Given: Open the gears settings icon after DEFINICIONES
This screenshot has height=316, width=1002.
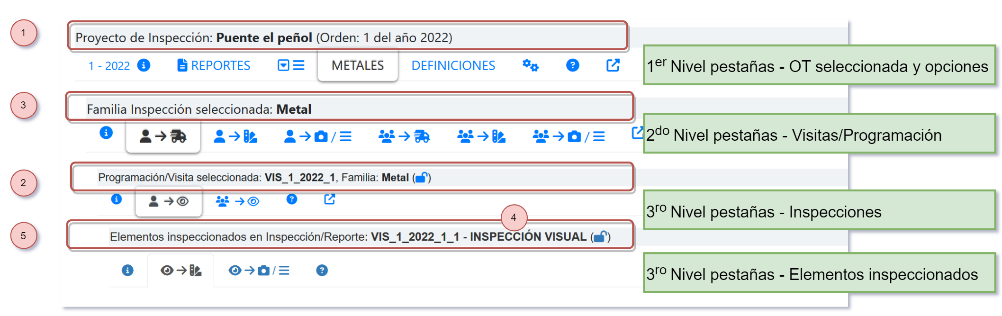Looking at the screenshot, I should 530,65.
